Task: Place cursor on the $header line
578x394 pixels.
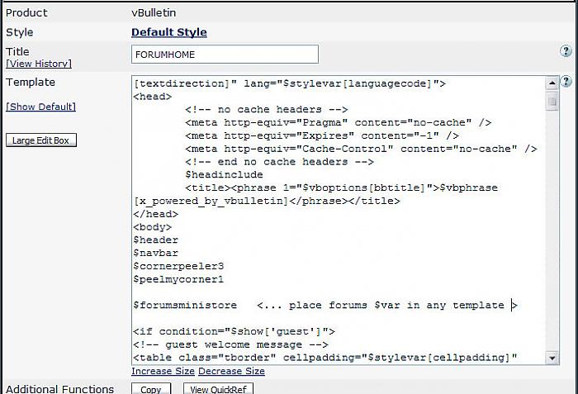Action: click(x=155, y=240)
